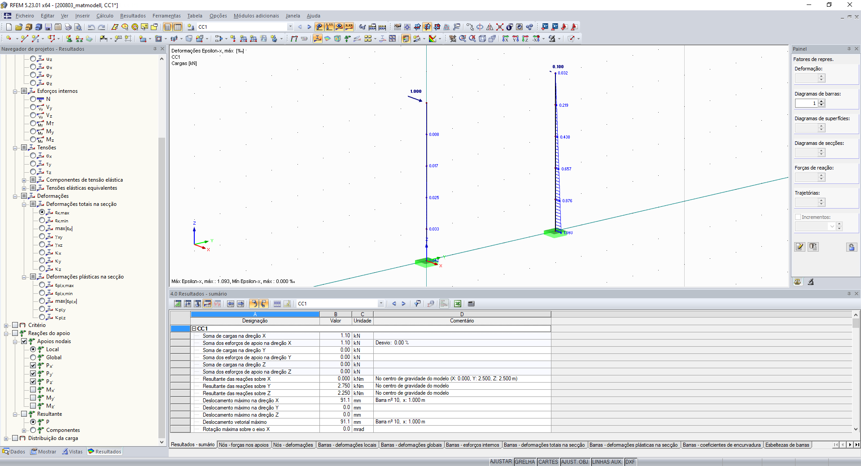The image size is (861, 466).
Task: Click the mirror icon in top toolbar
Action: click(490, 27)
